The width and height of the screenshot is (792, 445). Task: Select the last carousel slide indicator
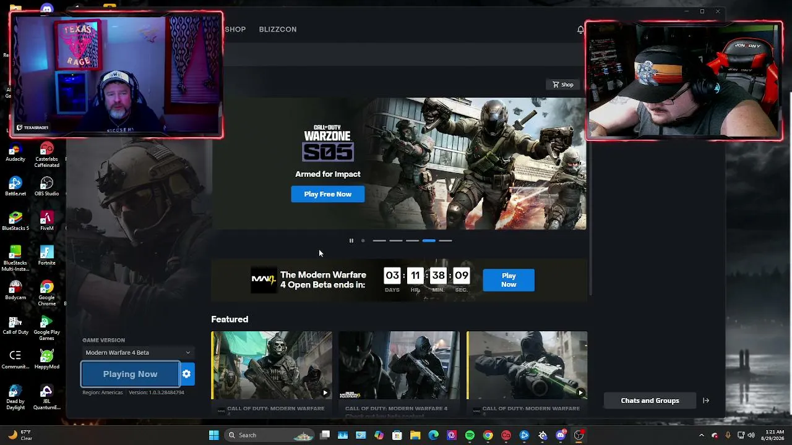point(445,240)
